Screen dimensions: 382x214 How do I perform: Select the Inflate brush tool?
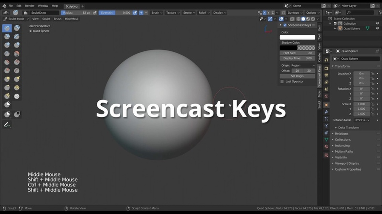click(7, 45)
